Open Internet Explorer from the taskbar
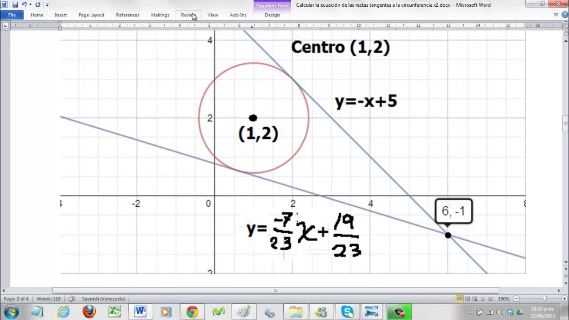This screenshot has width=569, height=320. 64,312
